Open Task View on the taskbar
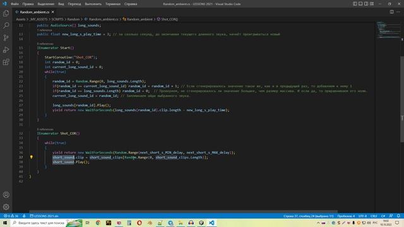The width and height of the screenshot is (404, 227). tap(88, 223)
